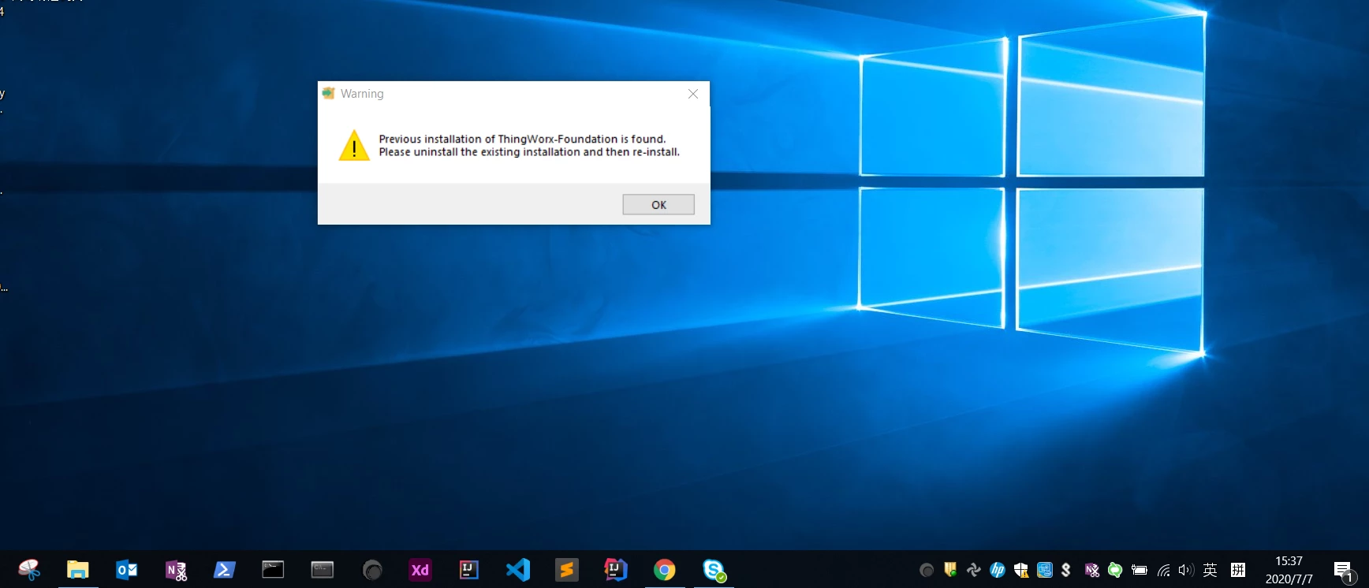The height and width of the screenshot is (588, 1369).
Task: Toggle the 英 input language indicator
Action: 1210,570
